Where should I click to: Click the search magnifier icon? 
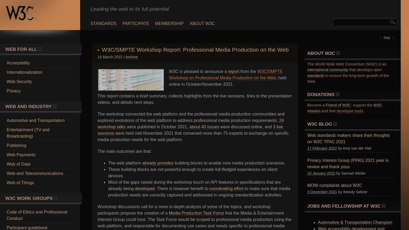coord(392,22)
